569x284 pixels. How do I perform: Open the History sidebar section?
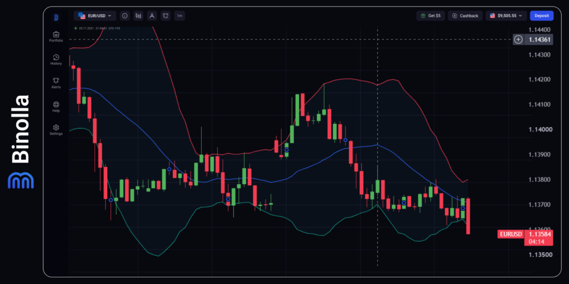click(x=56, y=60)
